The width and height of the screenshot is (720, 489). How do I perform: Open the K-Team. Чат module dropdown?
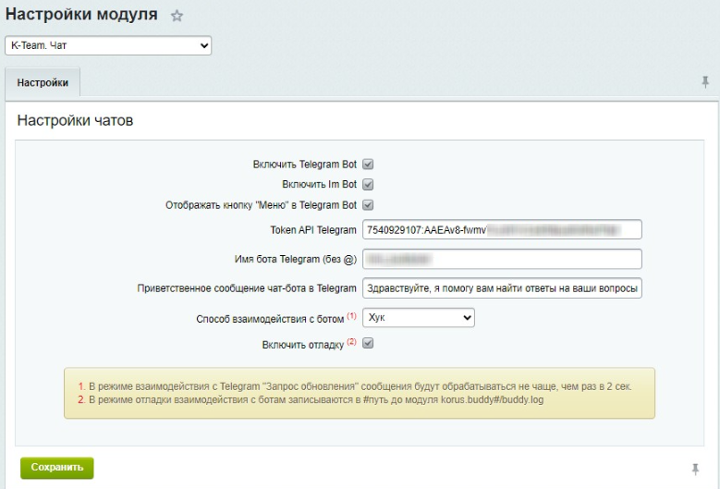108,45
